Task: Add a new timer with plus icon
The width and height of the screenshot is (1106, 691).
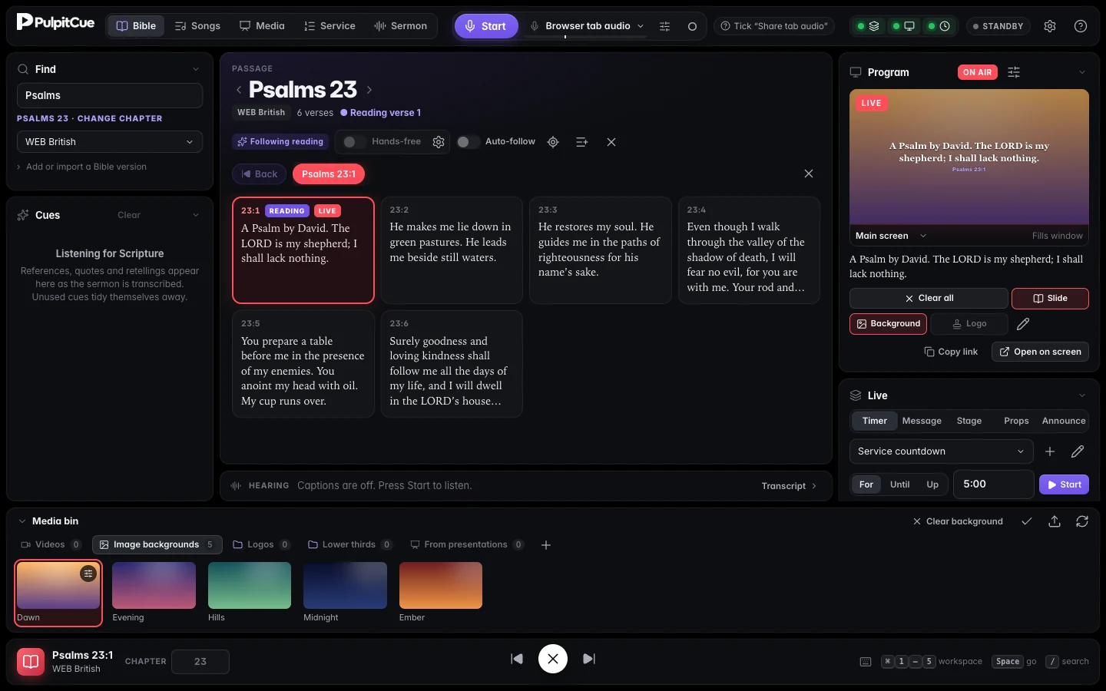Action: (1050, 451)
